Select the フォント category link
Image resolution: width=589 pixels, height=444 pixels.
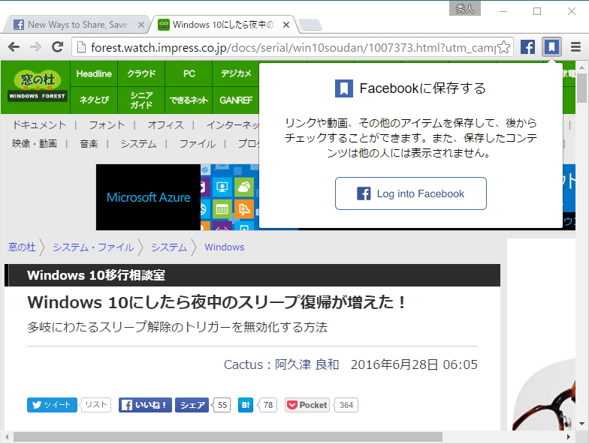tap(107, 124)
